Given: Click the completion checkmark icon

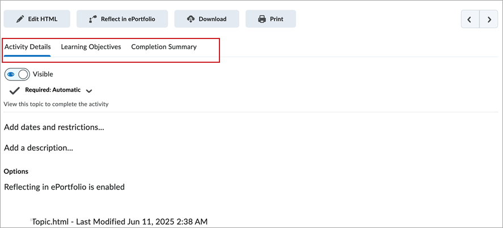Looking at the screenshot, I should [x=15, y=91].
